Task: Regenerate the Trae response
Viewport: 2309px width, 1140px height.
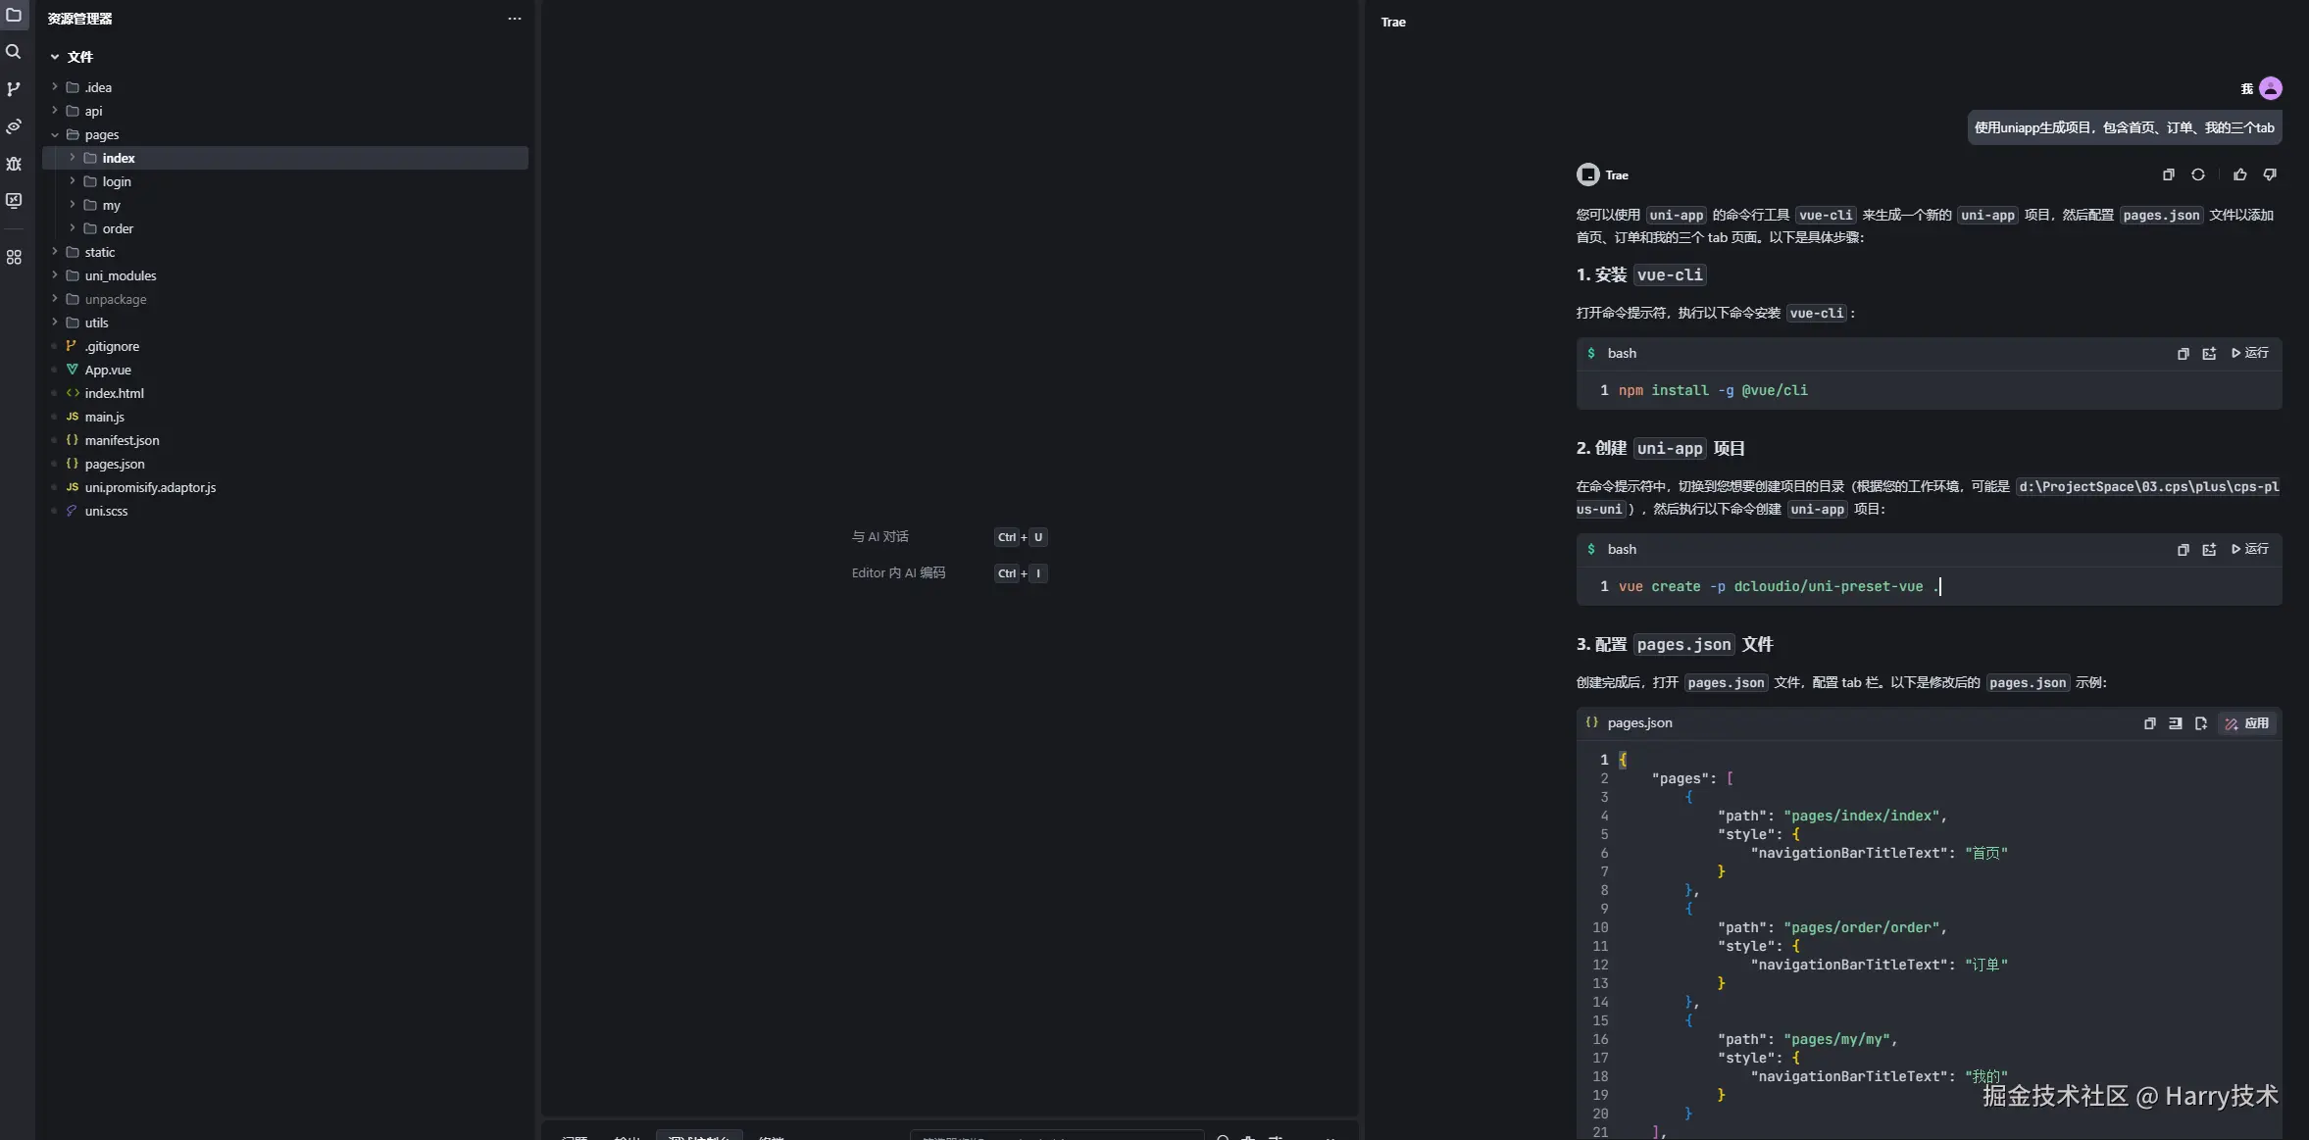Action: pyautogui.click(x=2198, y=174)
